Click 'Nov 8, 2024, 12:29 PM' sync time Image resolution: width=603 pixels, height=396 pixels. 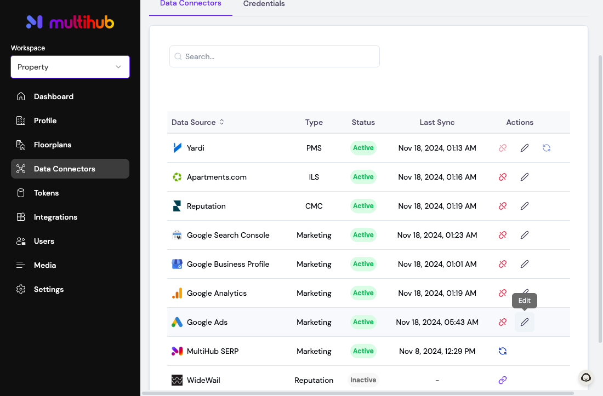[437, 351]
